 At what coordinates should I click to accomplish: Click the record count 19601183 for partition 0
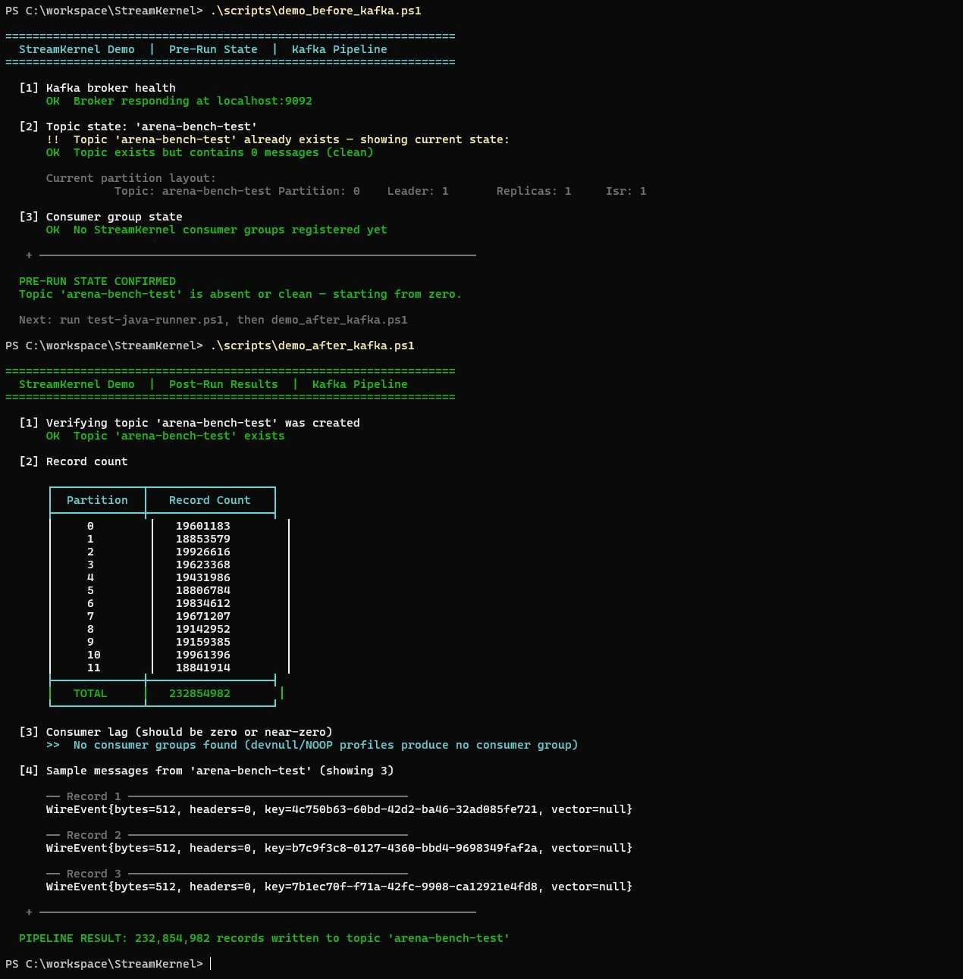(x=203, y=526)
